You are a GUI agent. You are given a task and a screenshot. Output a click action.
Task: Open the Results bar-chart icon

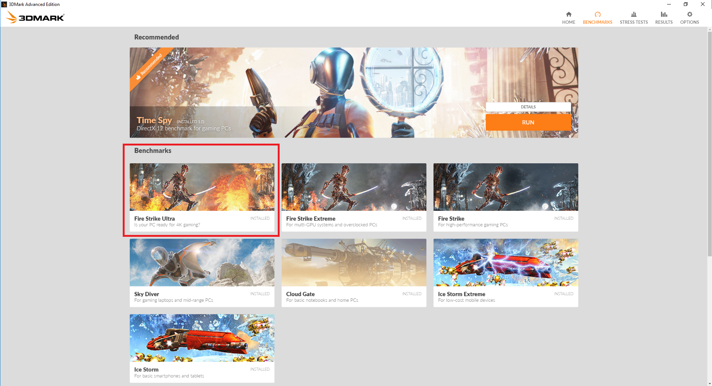664,14
